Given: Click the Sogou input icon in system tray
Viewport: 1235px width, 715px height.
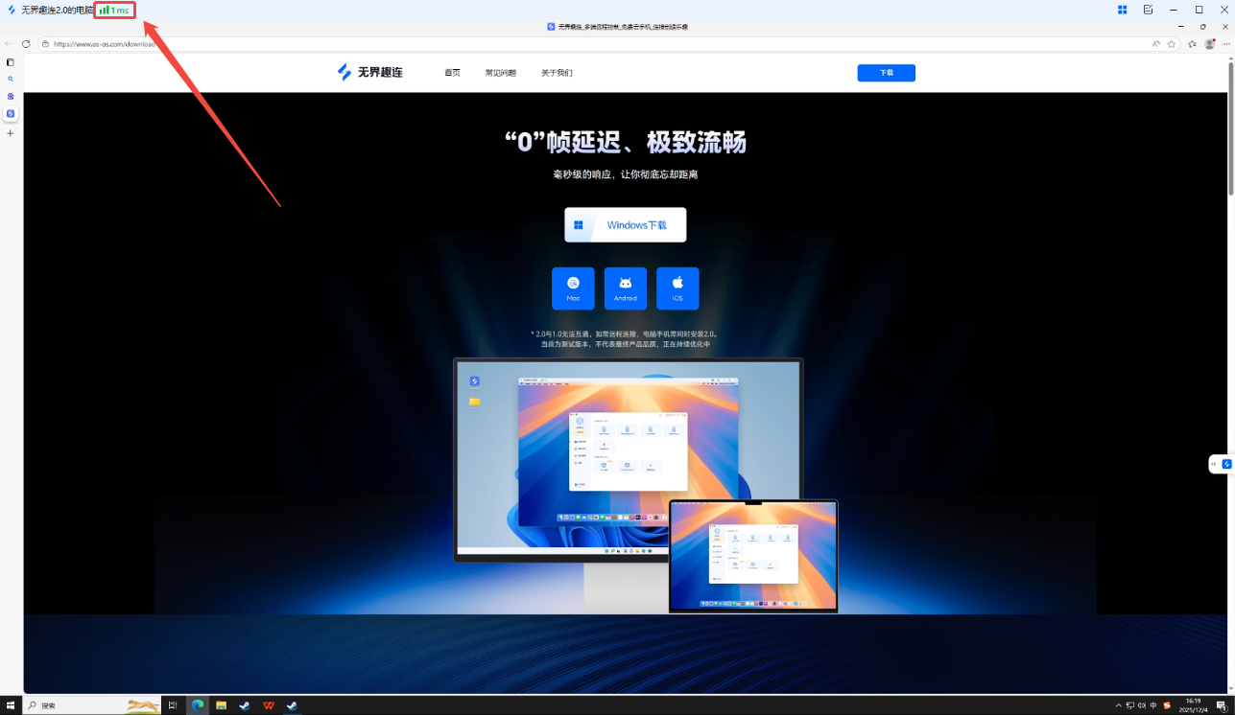Looking at the screenshot, I should (1167, 705).
